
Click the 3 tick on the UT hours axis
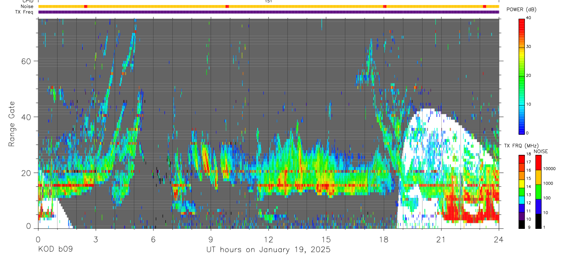click(95, 239)
